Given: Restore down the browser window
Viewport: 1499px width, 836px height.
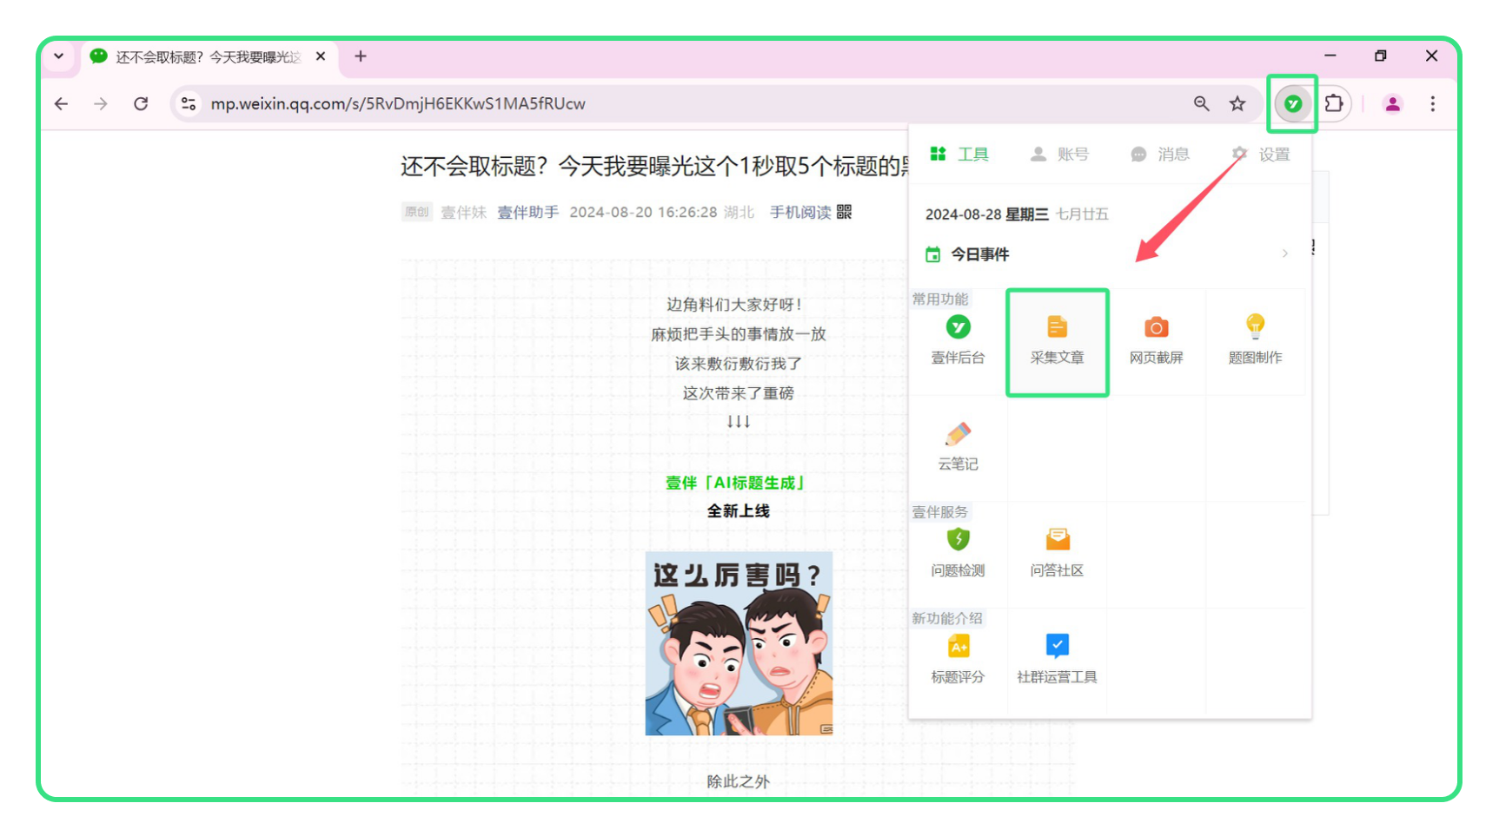Looking at the screenshot, I should pyautogui.click(x=1380, y=56).
